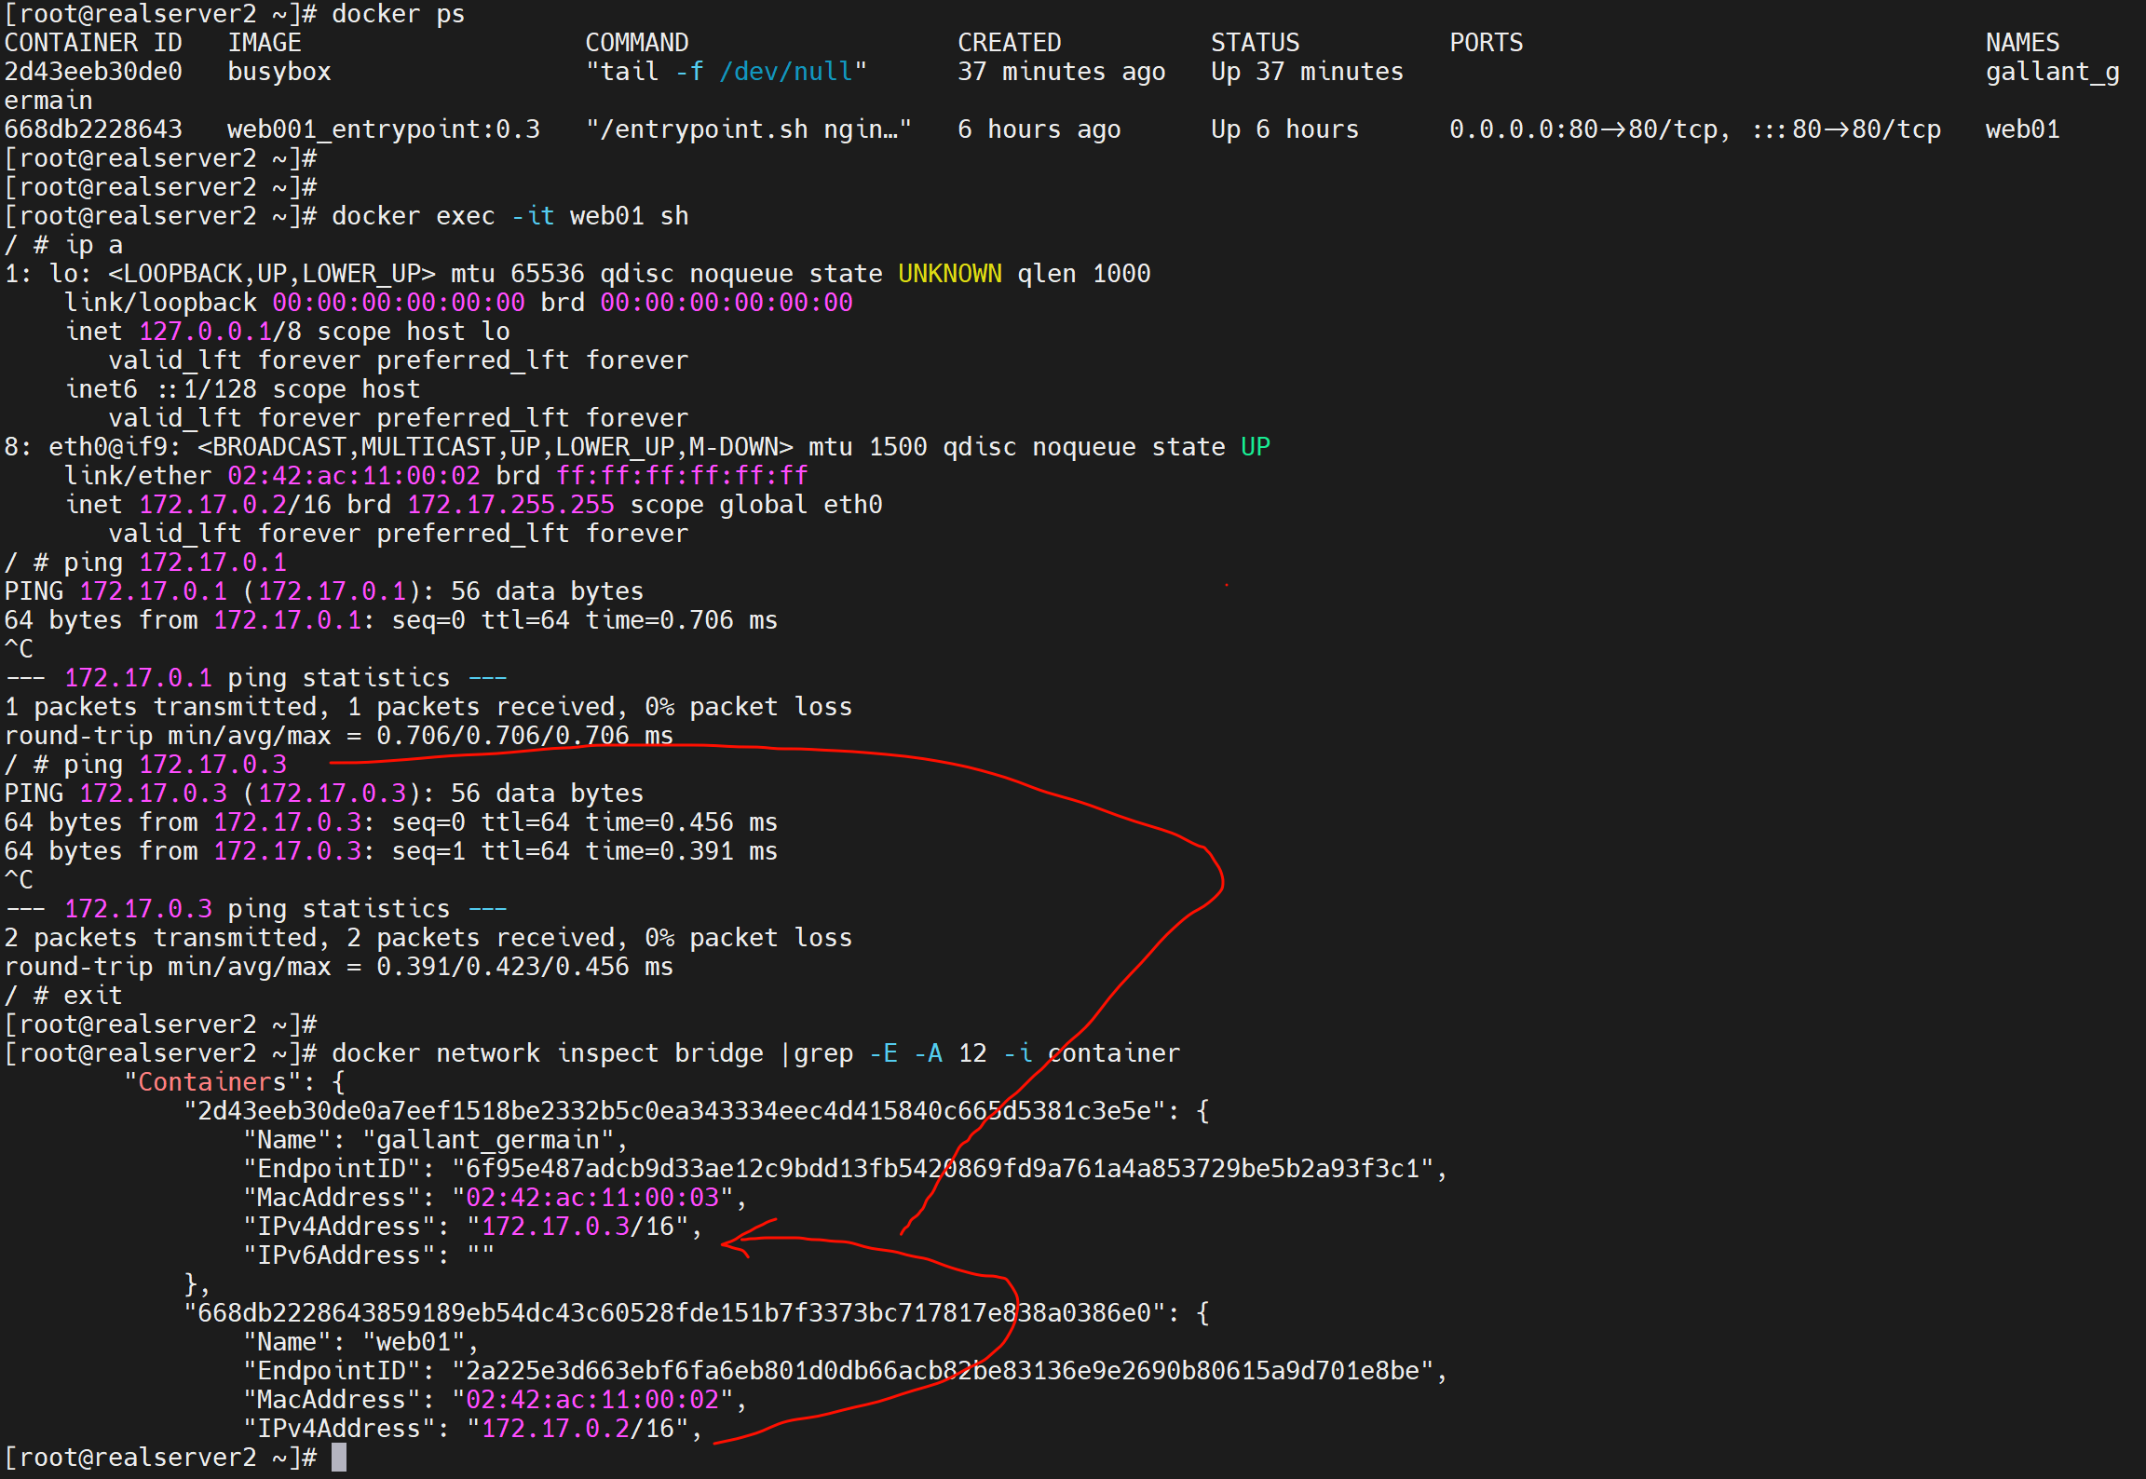Click the green UP state text
Viewport: 2146px width, 1479px height.
1255,447
